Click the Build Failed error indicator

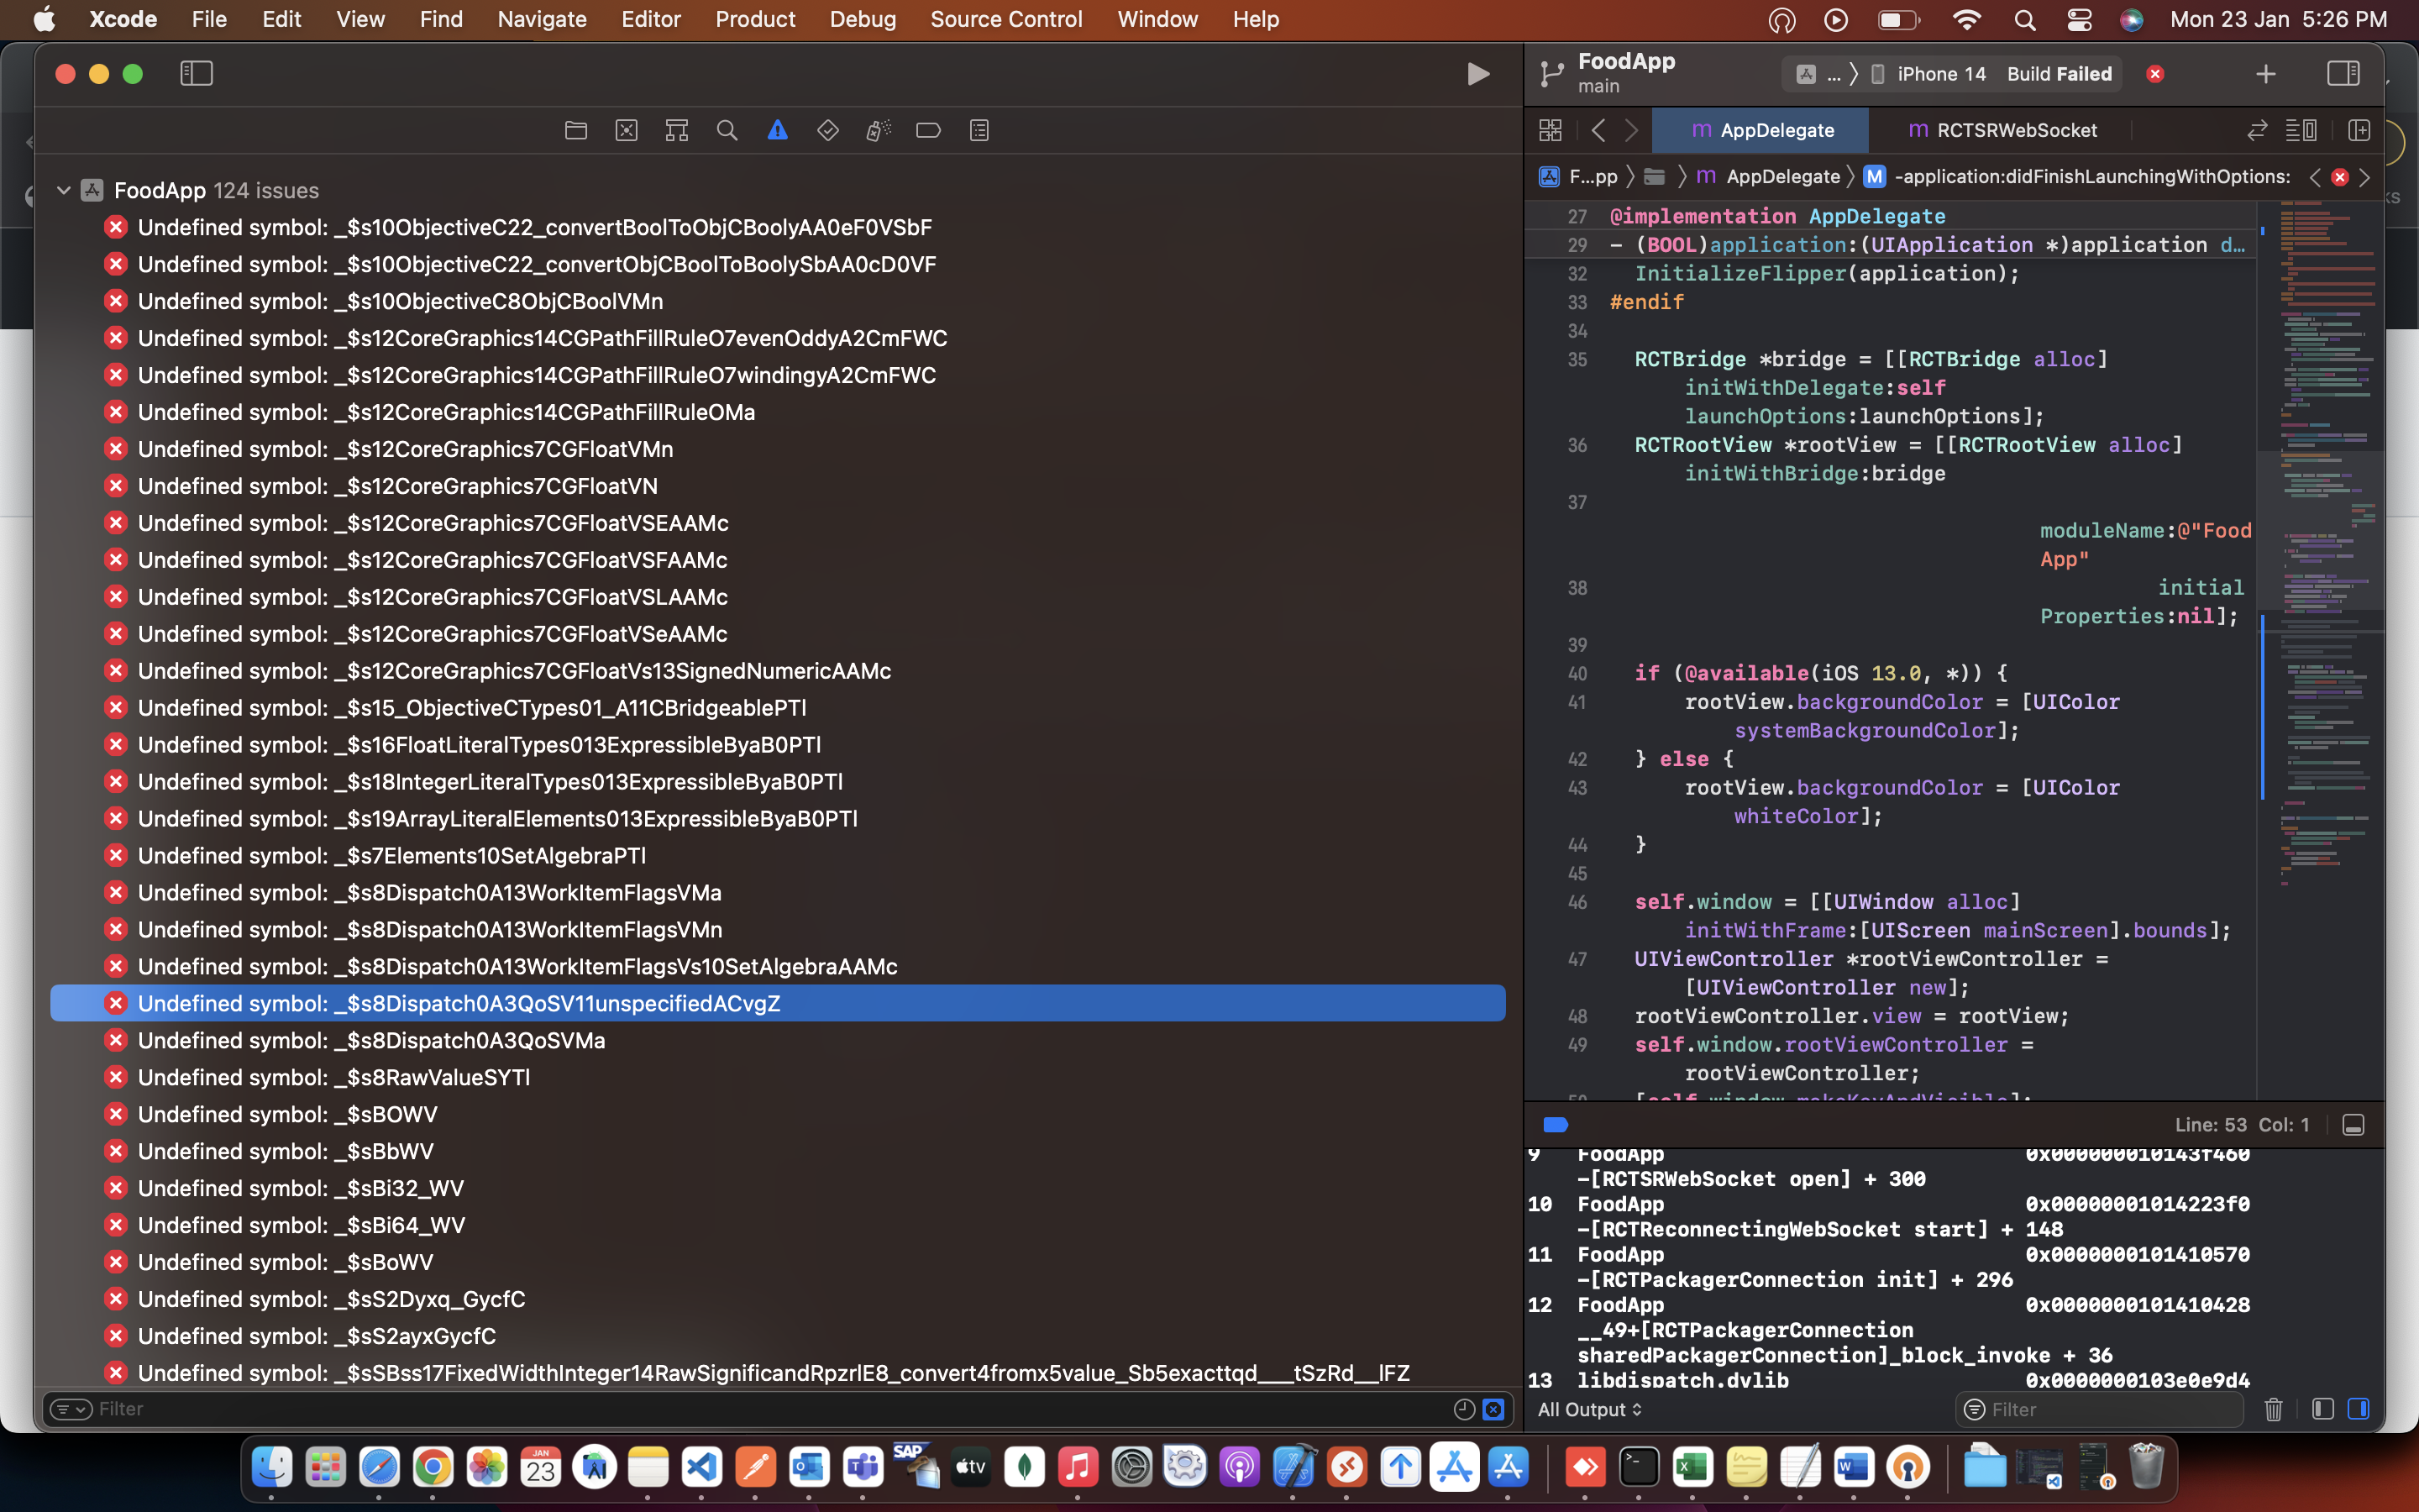point(2155,74)
